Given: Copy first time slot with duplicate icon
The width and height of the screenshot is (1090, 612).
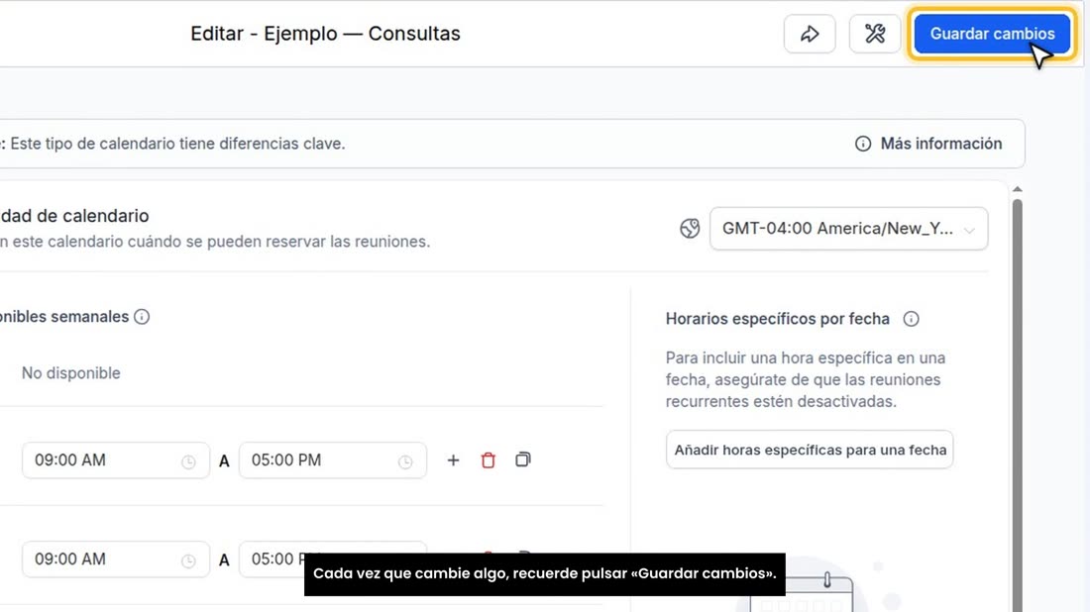Looking at the screenshot, I should tap(523, 459).
